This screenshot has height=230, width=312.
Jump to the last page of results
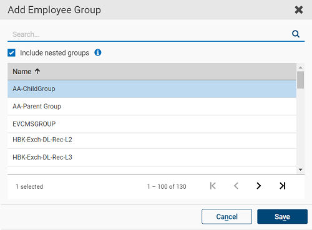coord(282,186)
